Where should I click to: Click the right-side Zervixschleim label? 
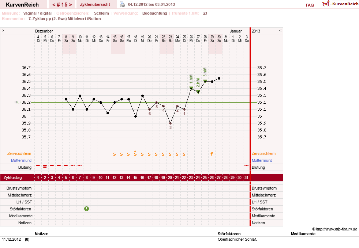(x=263, y=154)
